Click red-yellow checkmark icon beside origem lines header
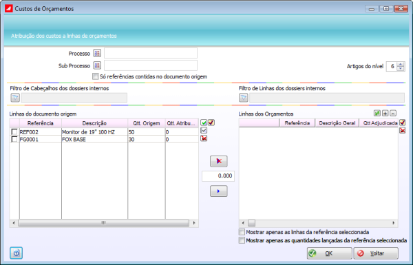 (211, 123)
